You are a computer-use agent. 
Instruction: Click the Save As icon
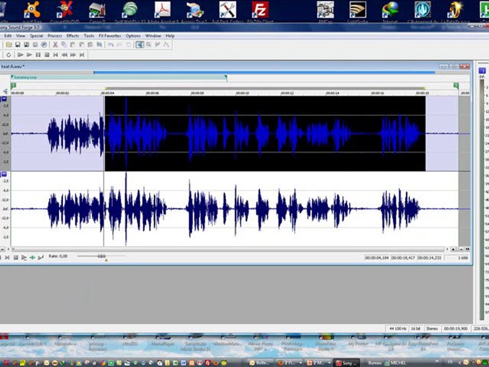coord(26,45)
